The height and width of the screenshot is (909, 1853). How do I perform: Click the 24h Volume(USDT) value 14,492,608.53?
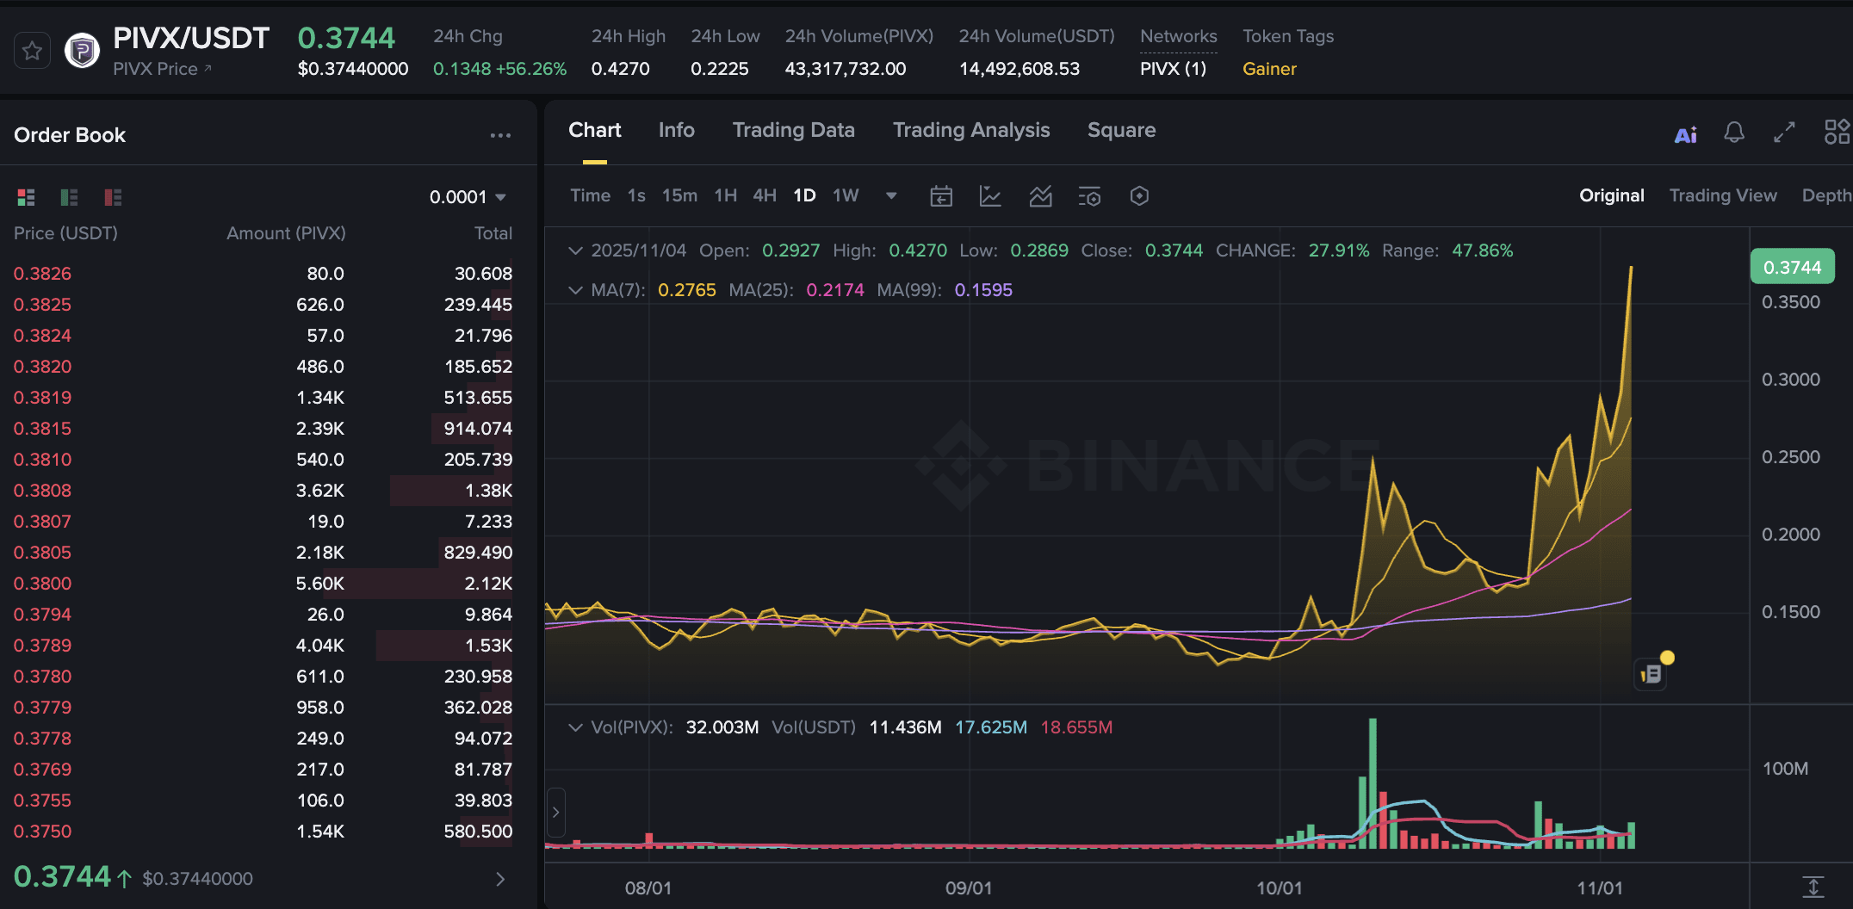1019,69
